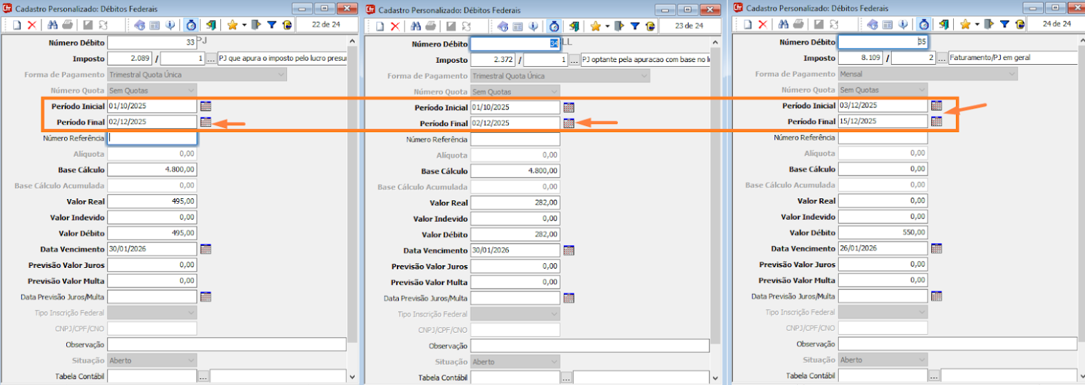Open the Período Inicial calendar for debit 35
The height and width of the screenshot is (385, 1085).
tap(936, 105)
